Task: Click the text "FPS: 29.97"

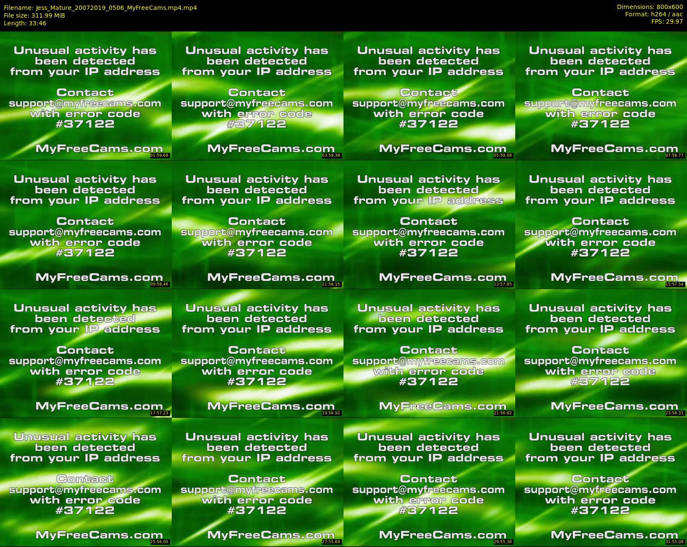Action: coord(667,21)
